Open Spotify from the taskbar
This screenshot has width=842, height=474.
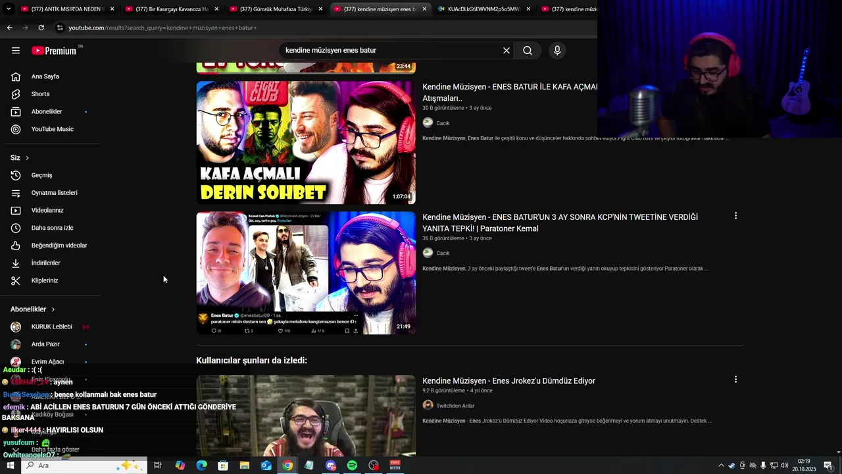352,465
